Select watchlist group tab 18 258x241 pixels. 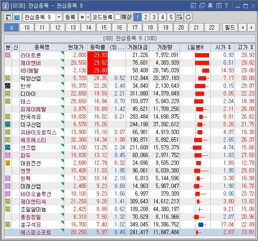coord(150,27)
